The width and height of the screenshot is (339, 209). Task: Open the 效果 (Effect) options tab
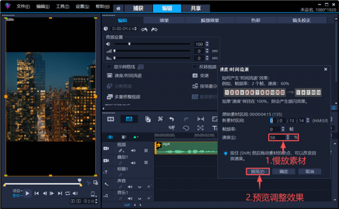point(164,20)
